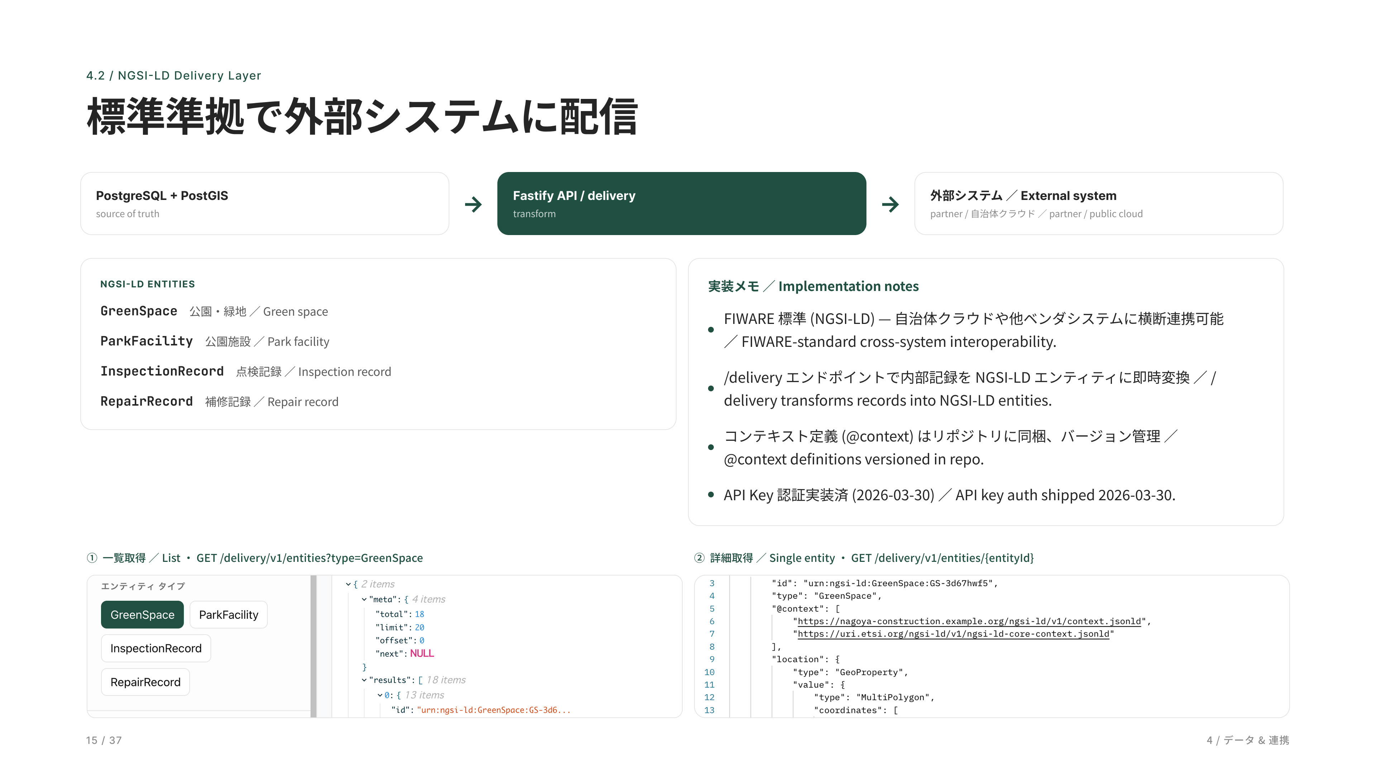The width and height of the screenshot is (1376, 774).
Task: Click the arrow icon after the Fastify card
Action: [890, 204]
